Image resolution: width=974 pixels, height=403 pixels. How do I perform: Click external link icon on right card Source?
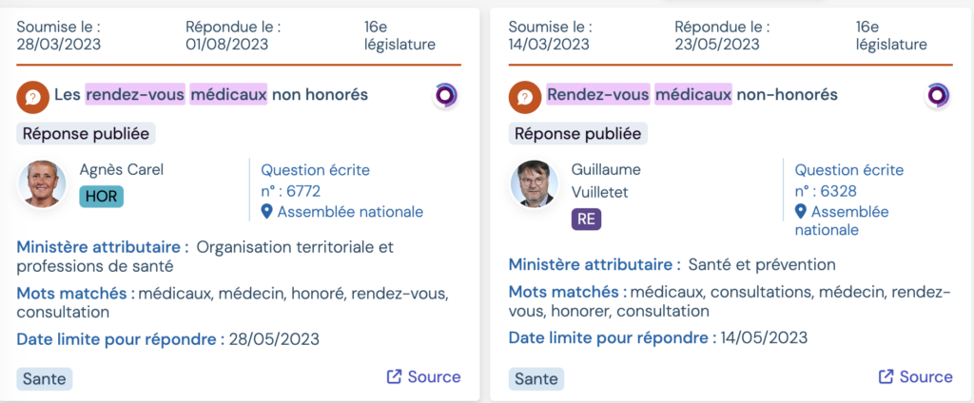tap(886, 377)
